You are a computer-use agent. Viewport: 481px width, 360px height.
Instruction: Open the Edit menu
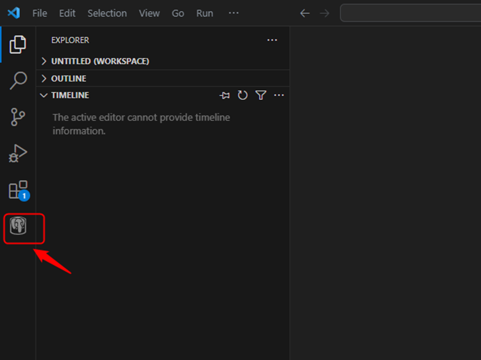click(x=67, y=13)
